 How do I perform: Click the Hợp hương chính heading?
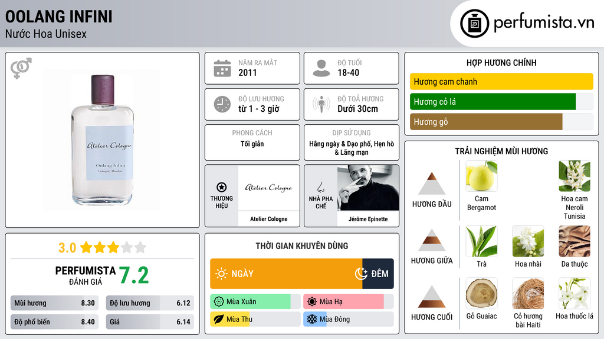[x=501, y=62]
